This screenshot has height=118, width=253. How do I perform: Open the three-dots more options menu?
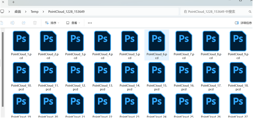click(90, 23)
